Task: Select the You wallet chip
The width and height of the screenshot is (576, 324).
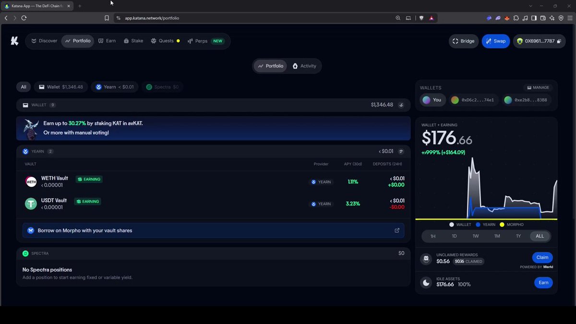Action: 432,100
